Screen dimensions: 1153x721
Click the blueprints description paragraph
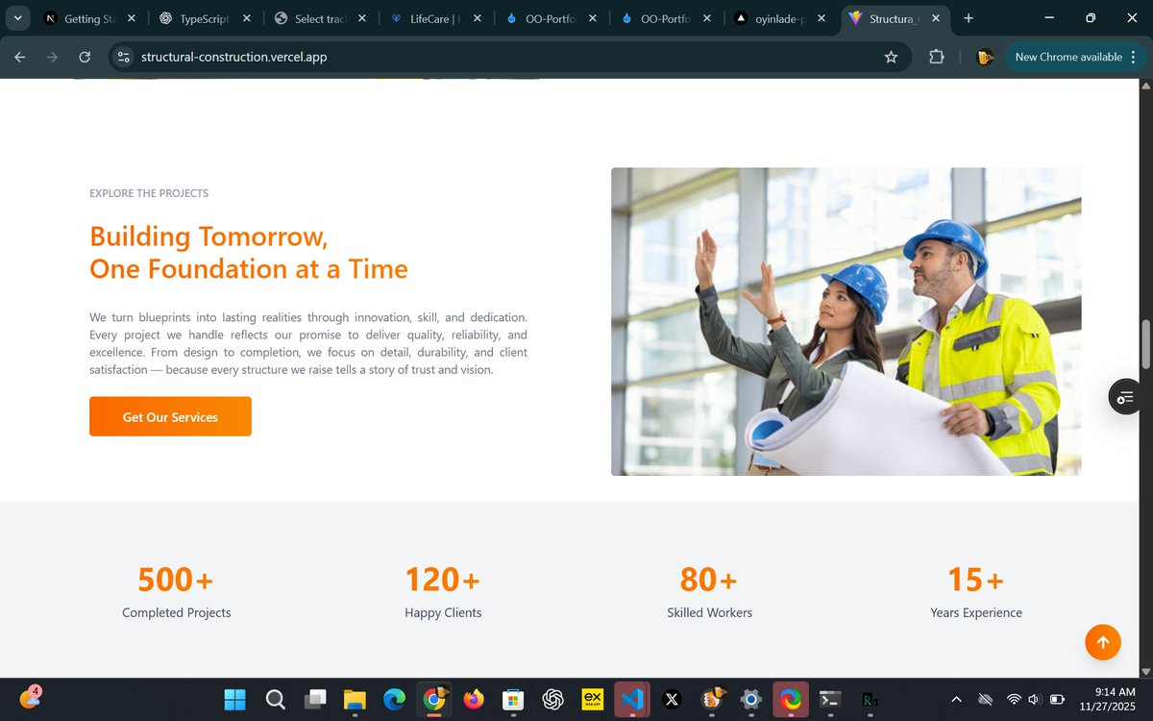pyautogui.click(x=308, y=343)
